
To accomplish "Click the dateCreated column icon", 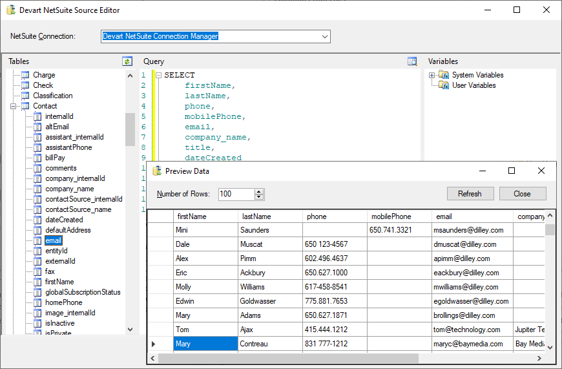I will pos(37,220).
